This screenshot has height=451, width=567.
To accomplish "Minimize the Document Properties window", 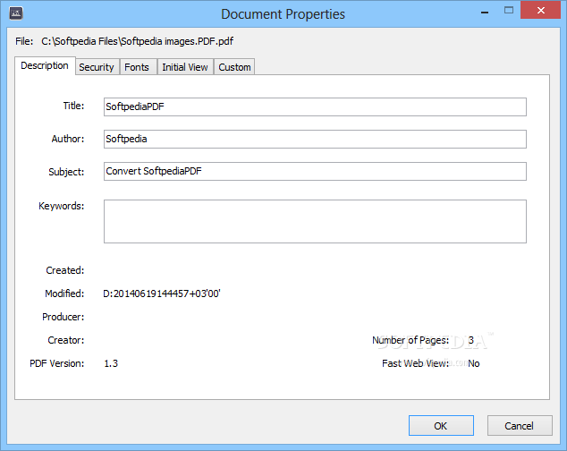I will pyautogui.click(x=485, y=12).
